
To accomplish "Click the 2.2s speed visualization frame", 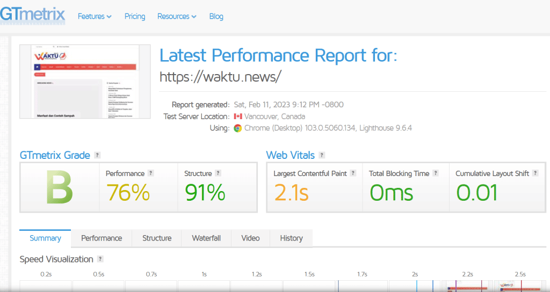I will (467, 286).
